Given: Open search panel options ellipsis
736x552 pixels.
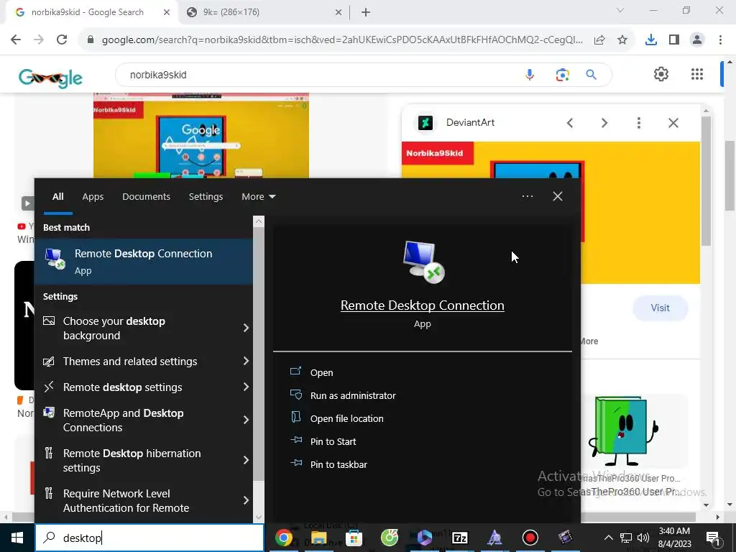Looking at the screenshot, I should point(528,196).
